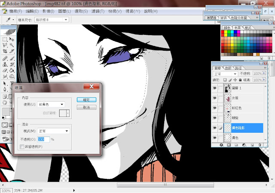Hide the 頭髮 layer

coord(215,118)
